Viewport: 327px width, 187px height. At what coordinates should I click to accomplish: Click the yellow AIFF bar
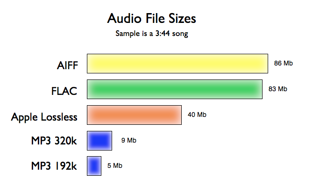point(178,64)
